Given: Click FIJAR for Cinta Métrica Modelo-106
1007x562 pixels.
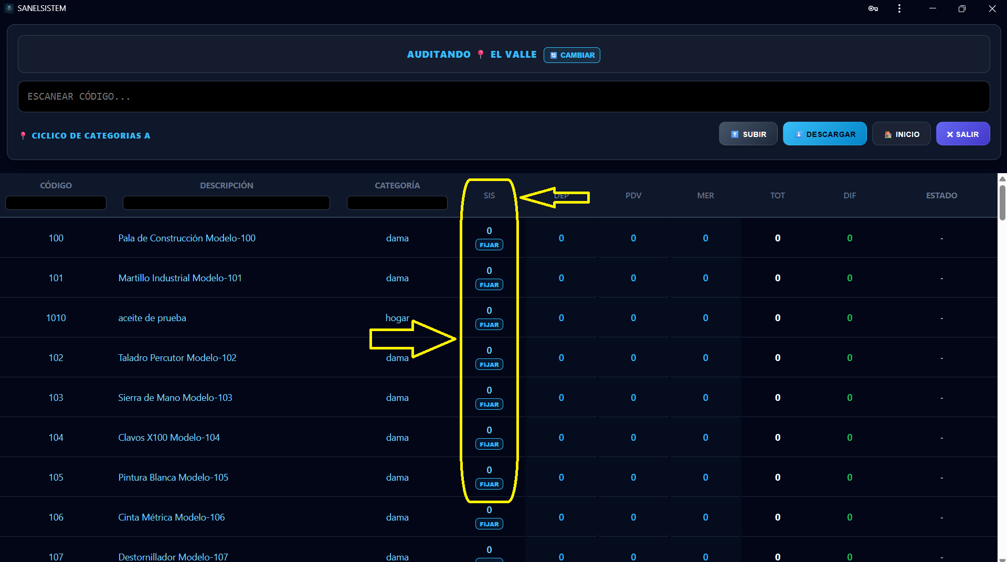Looking at the screenshot, I should pyautogui.click(x=489, y=524).
